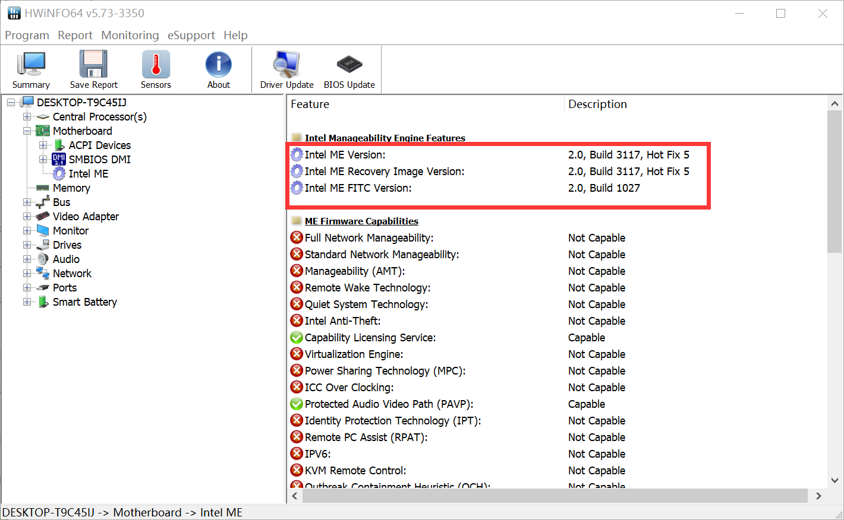The width and height of the screenshot is (844, 520).
Task: Launch Driver Update from toolbar
Action: (x=286, y=69)
